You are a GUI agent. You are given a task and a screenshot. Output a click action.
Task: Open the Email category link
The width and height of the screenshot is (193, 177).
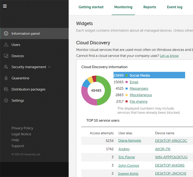click(134, 82)
